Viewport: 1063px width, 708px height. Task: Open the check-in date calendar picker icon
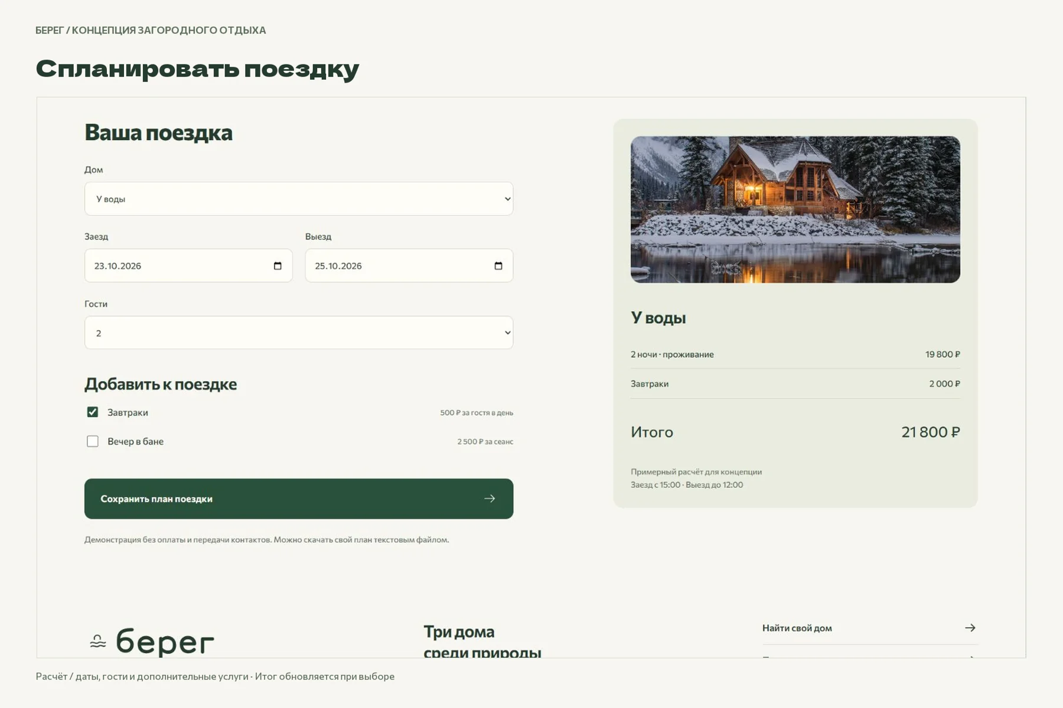tap(278, 266)
